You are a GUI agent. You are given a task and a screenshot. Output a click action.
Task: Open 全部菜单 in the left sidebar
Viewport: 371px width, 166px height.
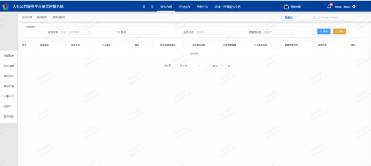coord(9,56)
